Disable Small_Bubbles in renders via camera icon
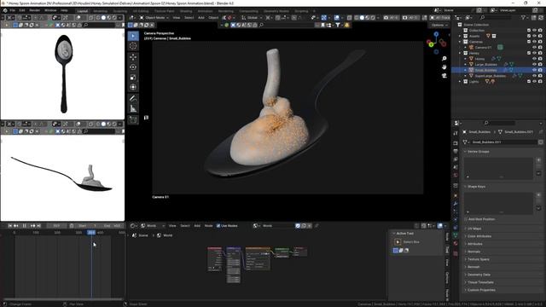This screenshot has height=307, width=546. point(540,70)
